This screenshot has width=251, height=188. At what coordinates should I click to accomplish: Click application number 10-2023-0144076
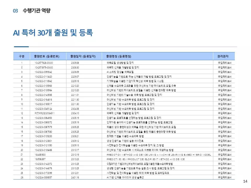coord(43,168)
